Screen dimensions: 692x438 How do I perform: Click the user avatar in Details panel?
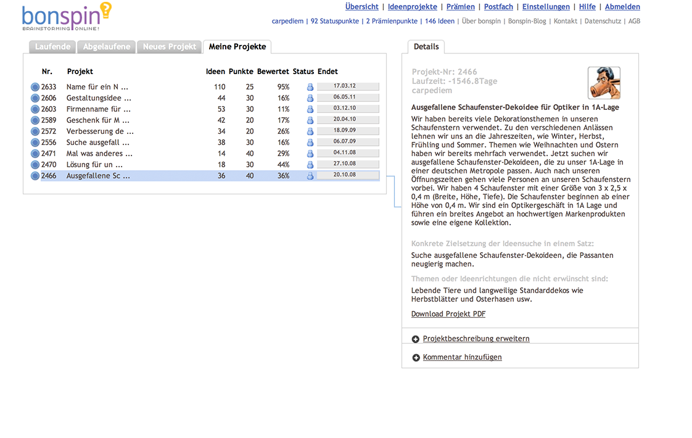point(604,83)
